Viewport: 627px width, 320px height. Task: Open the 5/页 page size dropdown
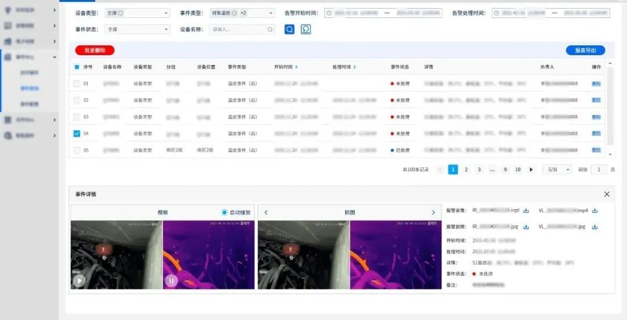557,170
